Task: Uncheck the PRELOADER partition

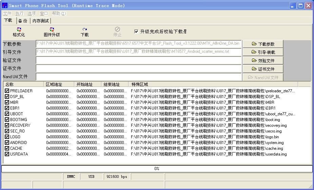Action: 7,91
